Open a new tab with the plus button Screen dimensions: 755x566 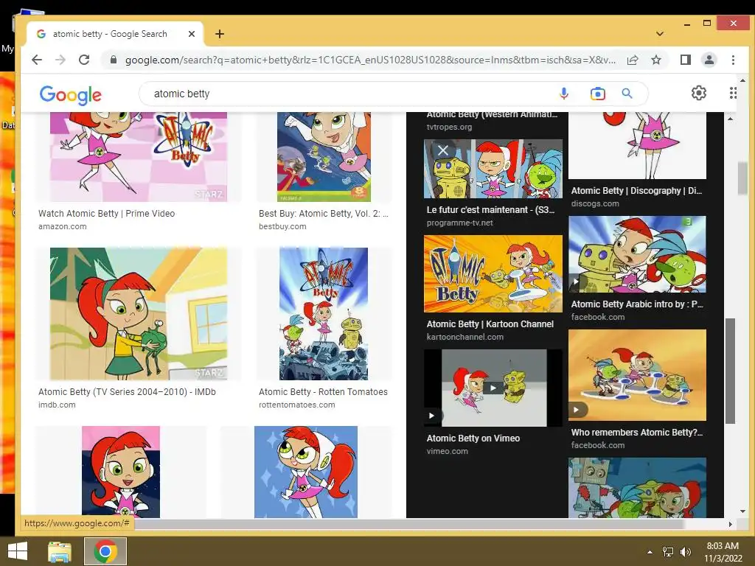click(x=220, y=34)
